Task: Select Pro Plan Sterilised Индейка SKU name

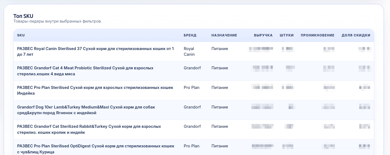Action: pos(95,91)
